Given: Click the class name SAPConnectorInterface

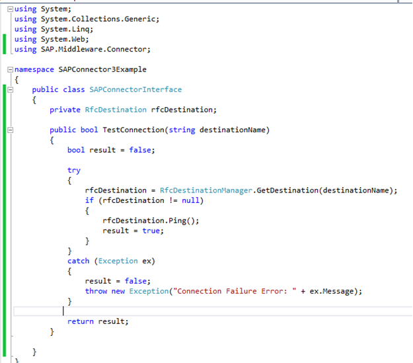Looking at the screenshot, I should (x=135, y=90).
